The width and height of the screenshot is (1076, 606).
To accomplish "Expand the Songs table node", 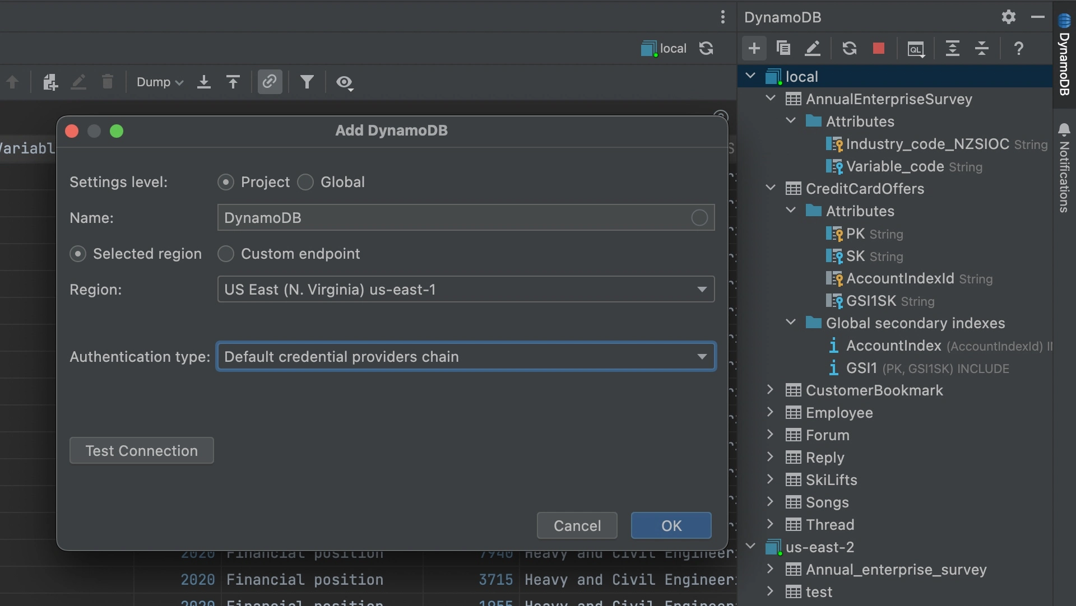I will coord(771,502).
